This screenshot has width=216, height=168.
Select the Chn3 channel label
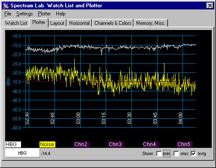click(116, 144)
